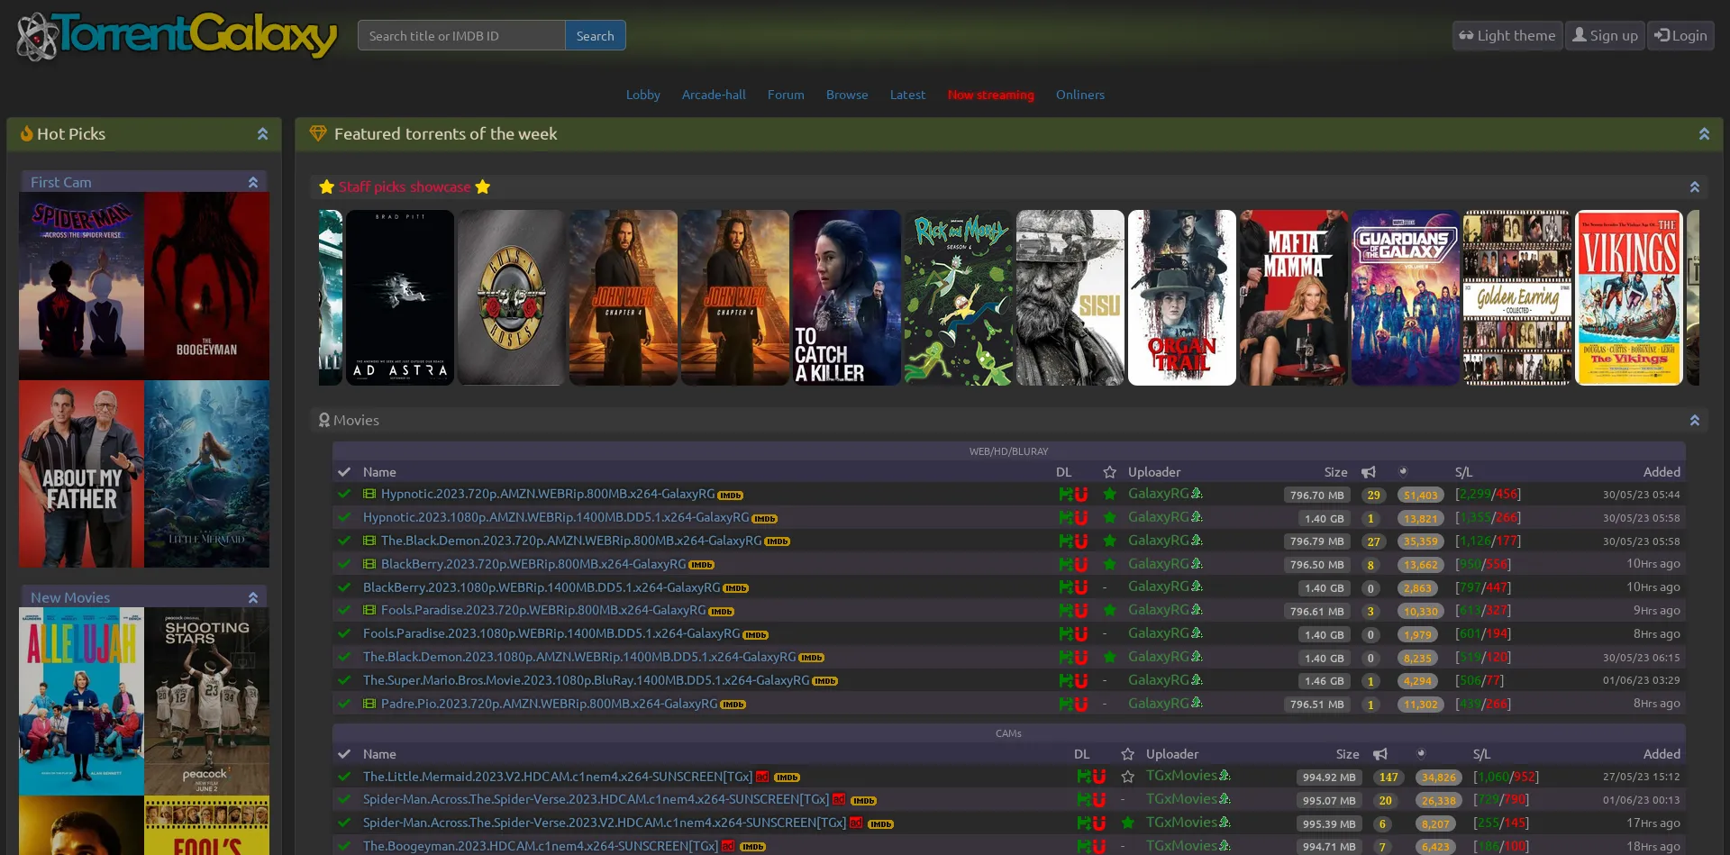Collapse the New Movies section
Image resolution: width=1730 pixels, height=855 pixels.
pyautogui.click(x=253, y=597)
